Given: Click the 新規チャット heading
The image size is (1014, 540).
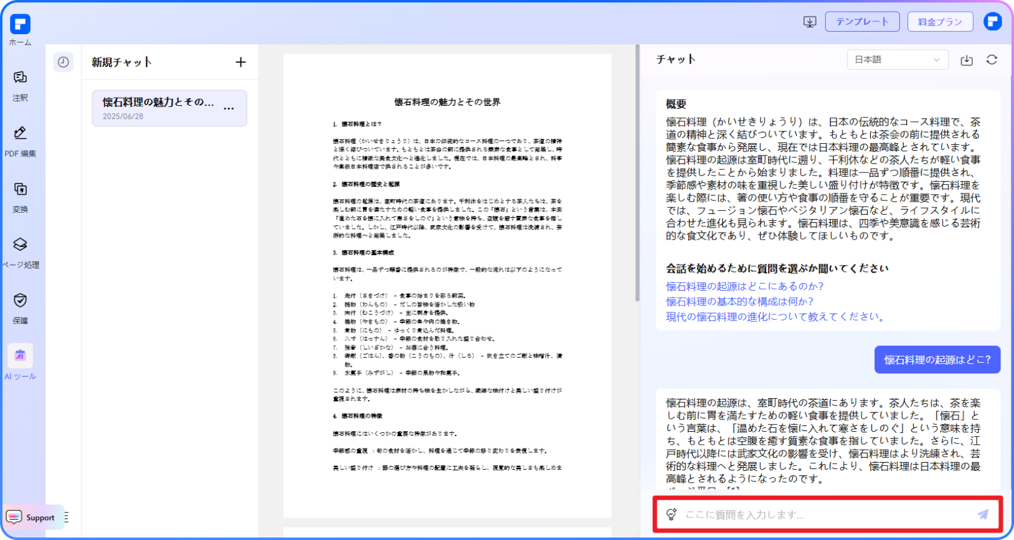Looking at the screenshot, I should [x=121, y=62].
